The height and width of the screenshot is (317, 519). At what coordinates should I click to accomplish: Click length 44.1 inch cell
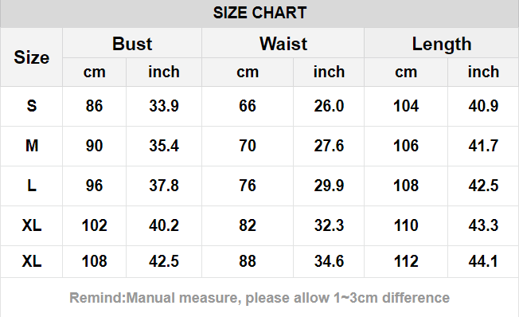[483, 261]
